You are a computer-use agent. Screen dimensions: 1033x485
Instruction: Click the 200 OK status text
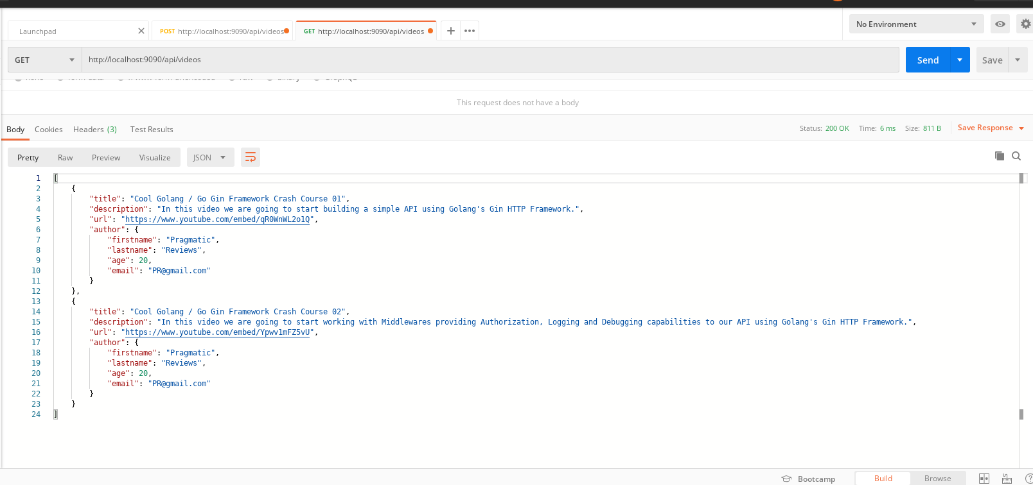click(x=837, y=128)
